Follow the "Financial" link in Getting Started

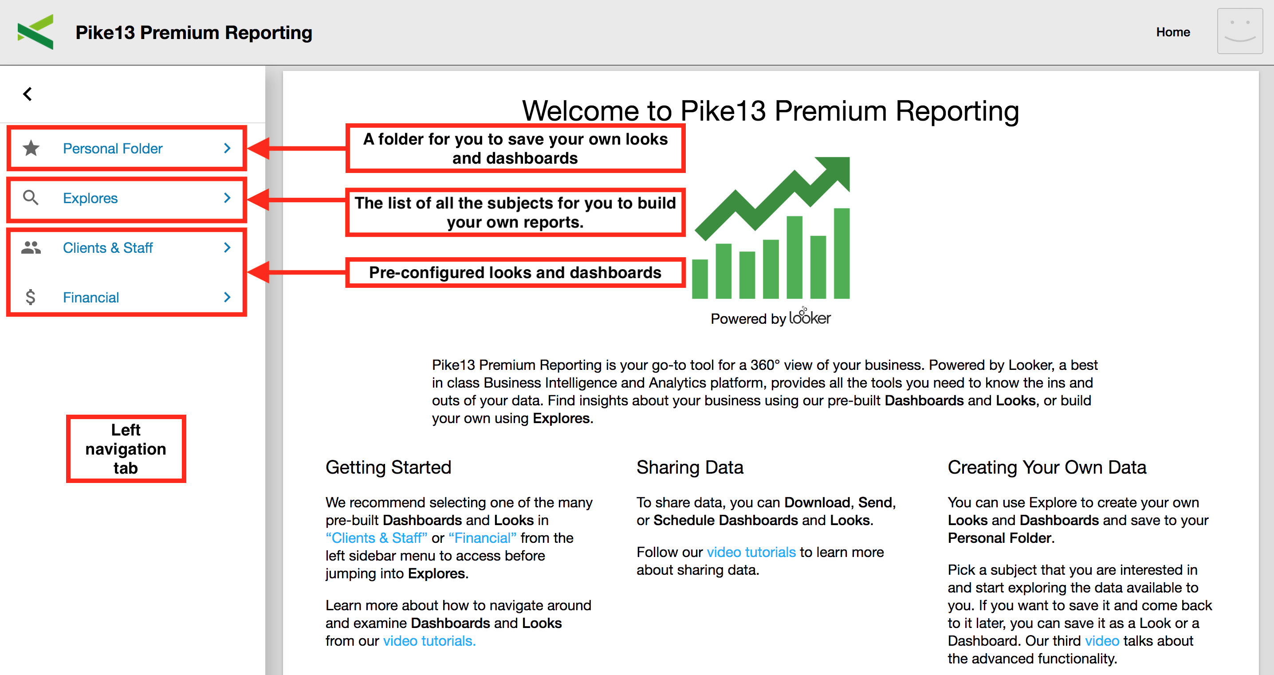[x=482, y=538]
